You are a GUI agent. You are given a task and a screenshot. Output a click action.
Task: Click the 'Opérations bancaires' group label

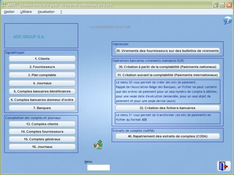coord(148,61)
